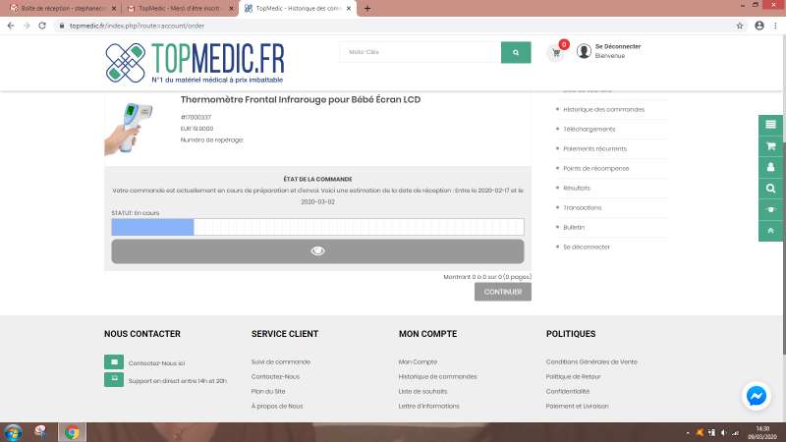Open Paiements récurrents in account menu
The width and height of the screenshot is (786, 442).
coord(595,149)
